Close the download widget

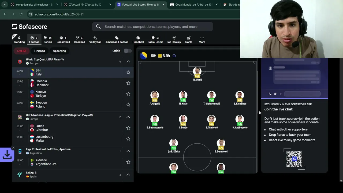13,148
